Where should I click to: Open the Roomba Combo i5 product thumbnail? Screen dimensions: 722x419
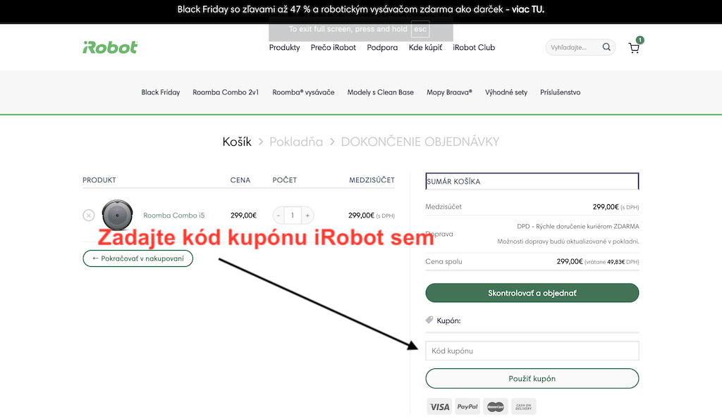click(x=118, y=215)
